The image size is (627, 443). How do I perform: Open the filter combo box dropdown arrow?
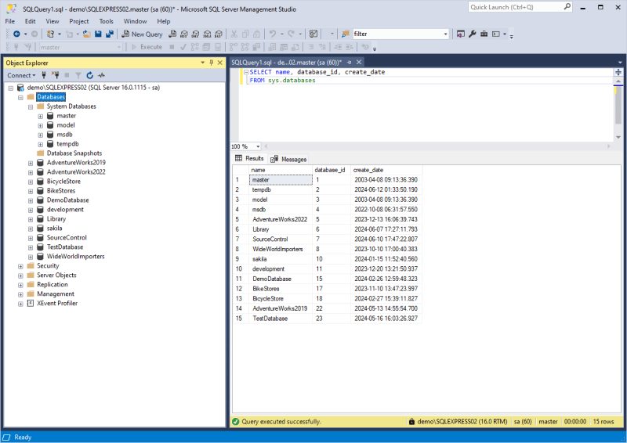445,34
